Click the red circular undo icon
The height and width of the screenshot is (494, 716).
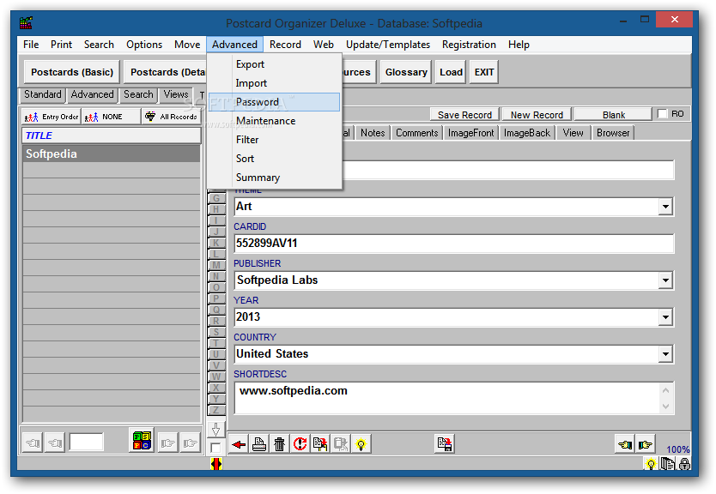(x=300, y=443)
